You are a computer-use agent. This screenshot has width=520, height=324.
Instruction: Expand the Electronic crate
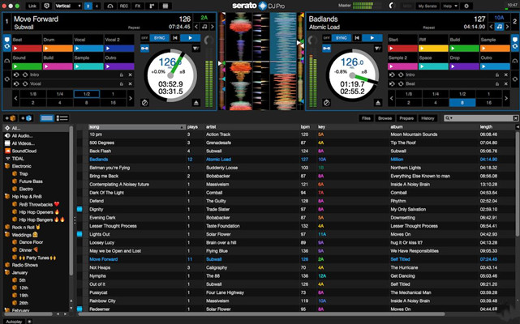pos(3,166)
